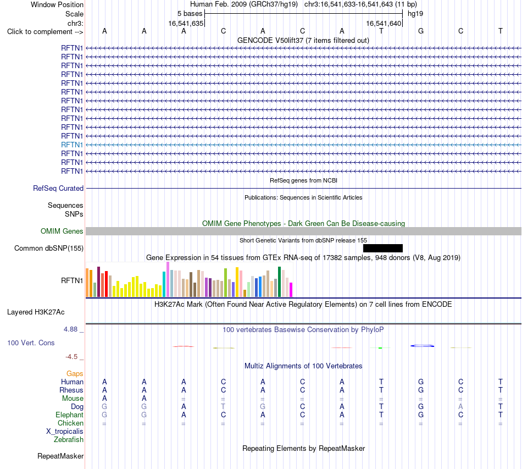Viewport: 522px width, 469px height.
Task: Click the 'Sequences' track label
Action: click(65, 205)
